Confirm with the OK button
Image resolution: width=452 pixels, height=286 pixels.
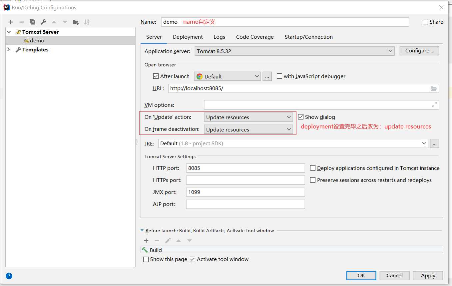click(361, 276)
